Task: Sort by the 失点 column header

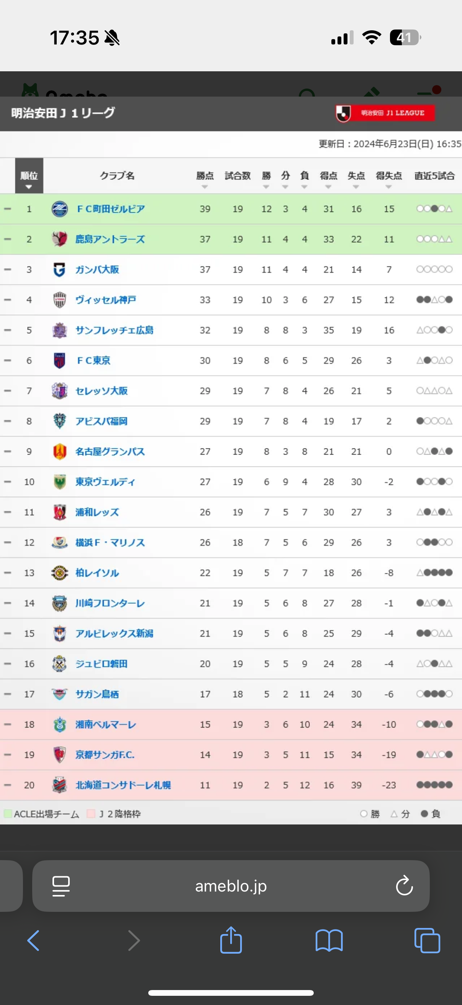Action: coord(356,176)
